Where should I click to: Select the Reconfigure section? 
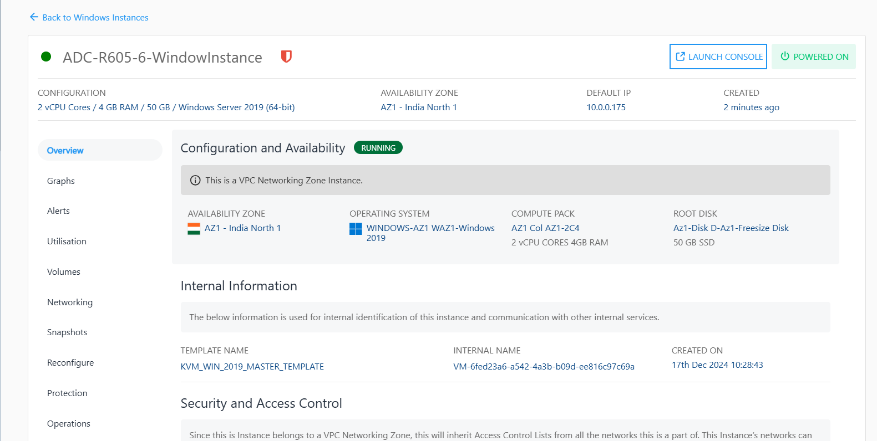coord(70,363)
